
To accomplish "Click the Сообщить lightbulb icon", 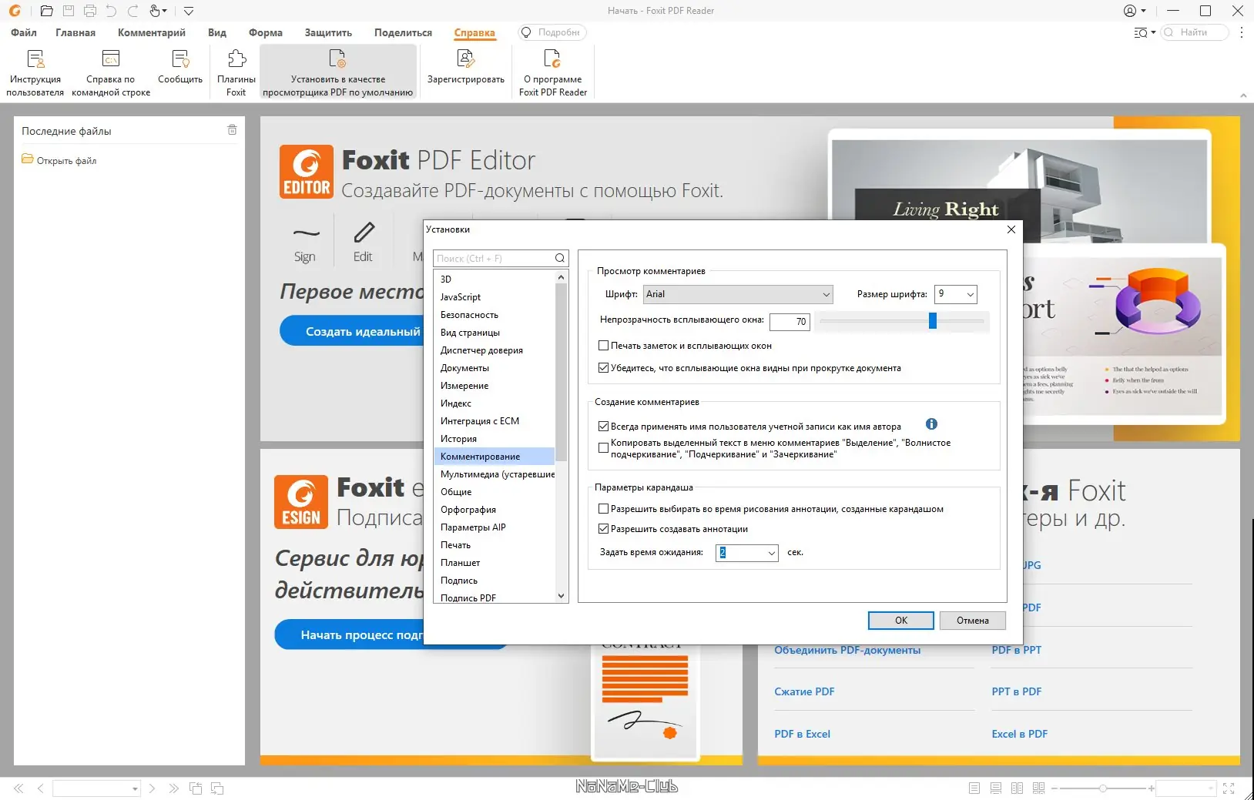I will click(x=180, y=59).
